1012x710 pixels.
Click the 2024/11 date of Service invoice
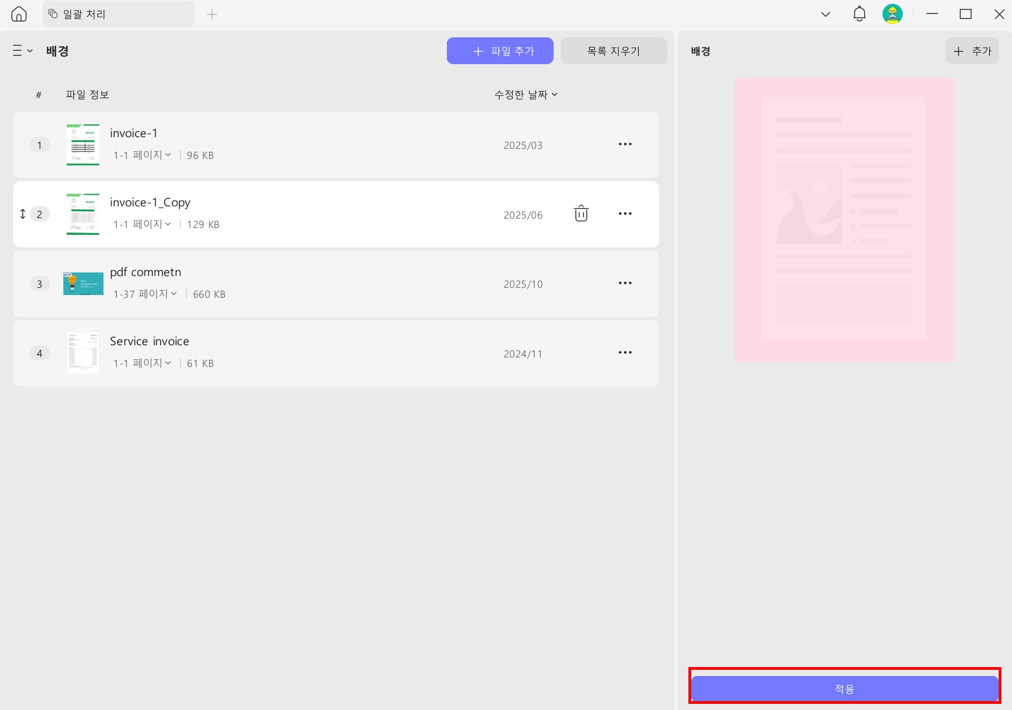[x=523, y=354]
